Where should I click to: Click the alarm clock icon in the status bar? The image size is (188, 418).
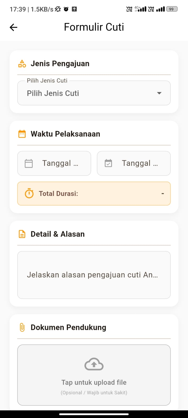pyautogui.click(x=66, y=9)
